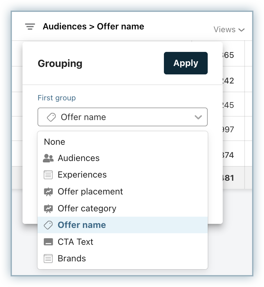Image resolution: width=264 pixels, height=287 pixels.
Task: Click the people icon next to Audiences
Action: click(48, 158)
